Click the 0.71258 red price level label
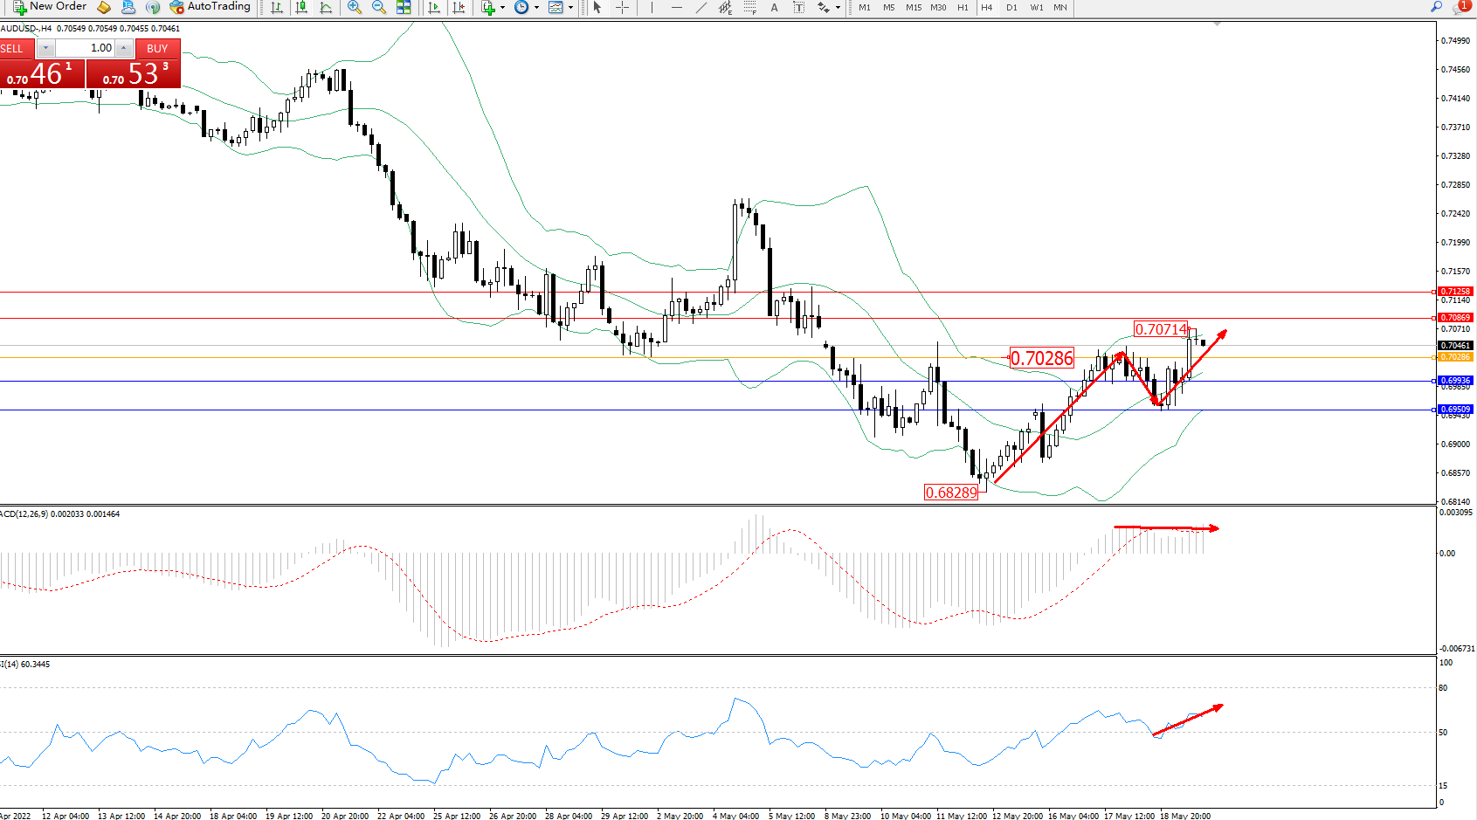 (x=1455, y=292)
